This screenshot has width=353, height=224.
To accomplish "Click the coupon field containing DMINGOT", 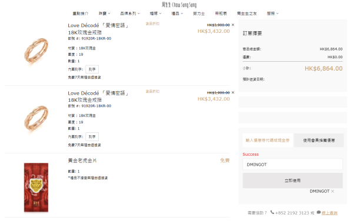I will point(292,165).
